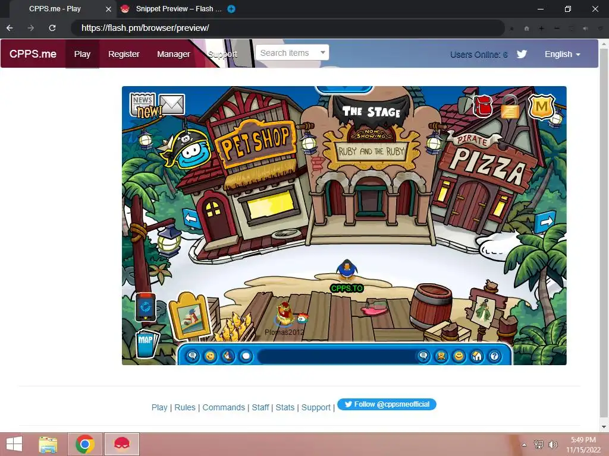Open the spy phone icon
The width and height of the screenshot is (609, 456).
(146, 307)
